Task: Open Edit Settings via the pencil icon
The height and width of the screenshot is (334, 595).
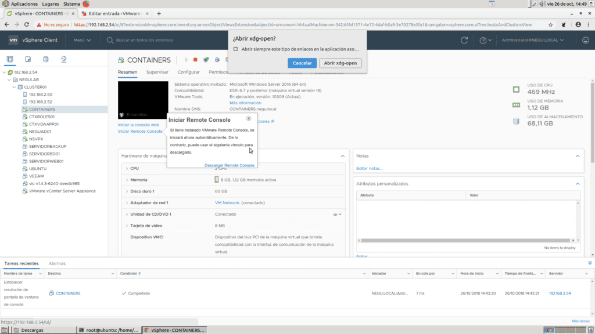Action: (x=217, y=60)
